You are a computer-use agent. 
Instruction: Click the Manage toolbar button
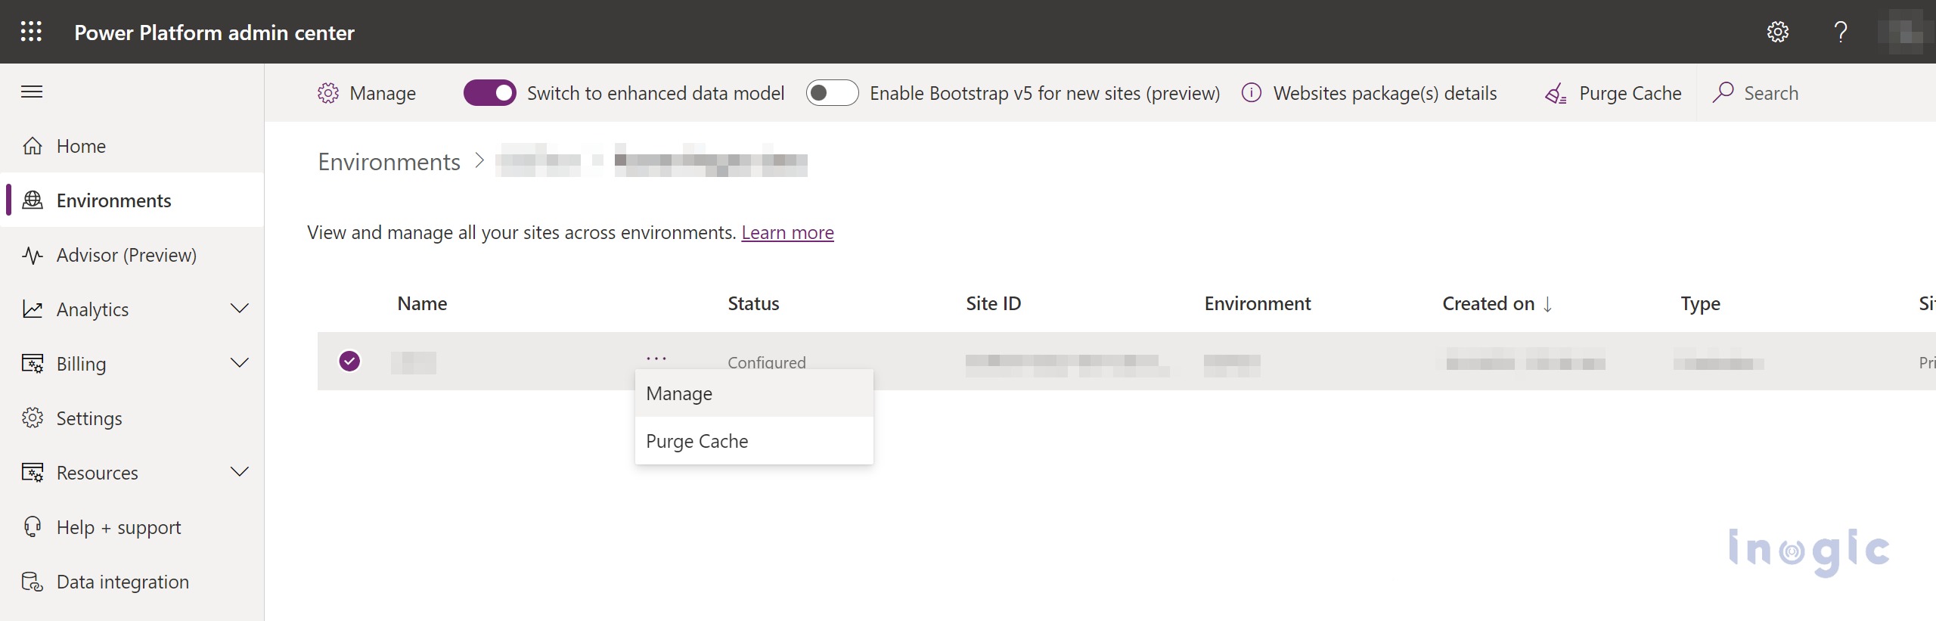367,93
